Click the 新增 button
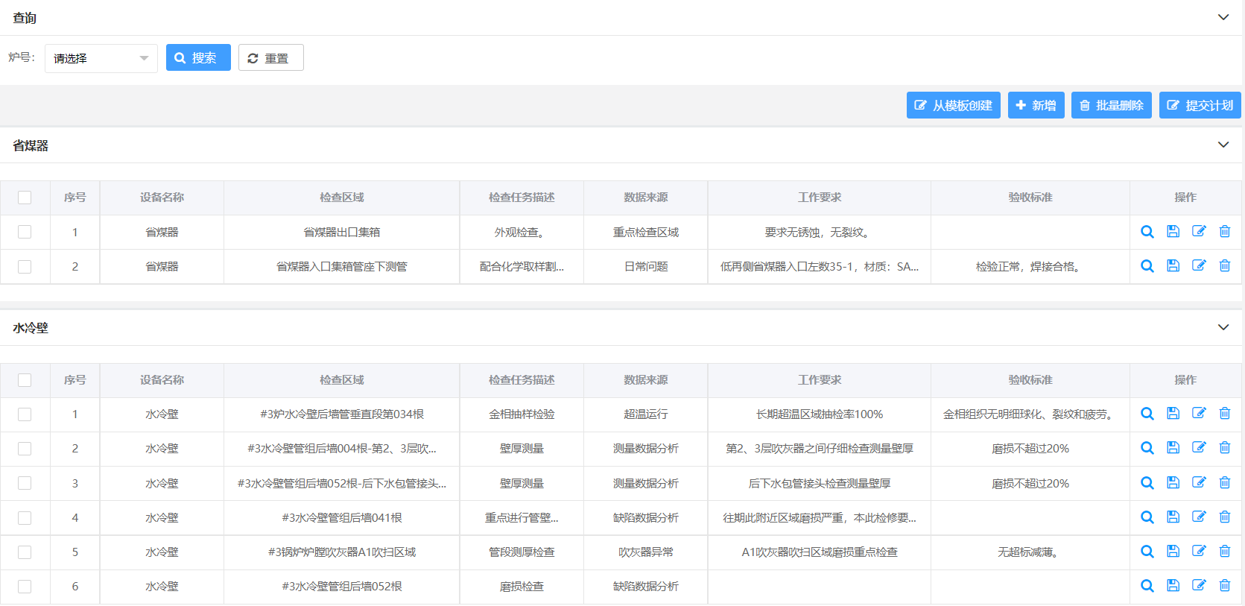This screenshot has height=606, width=1245. pos(1036,105)
